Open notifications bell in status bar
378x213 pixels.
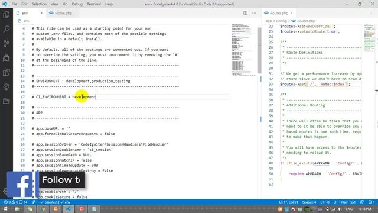point(372,202)
